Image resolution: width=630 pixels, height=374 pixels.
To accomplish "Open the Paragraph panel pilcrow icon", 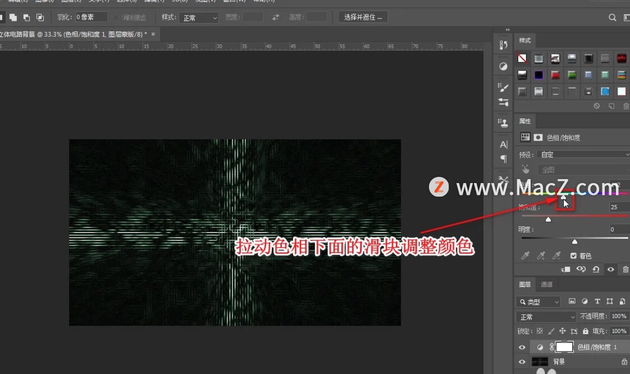I will (x=504, y=159).
